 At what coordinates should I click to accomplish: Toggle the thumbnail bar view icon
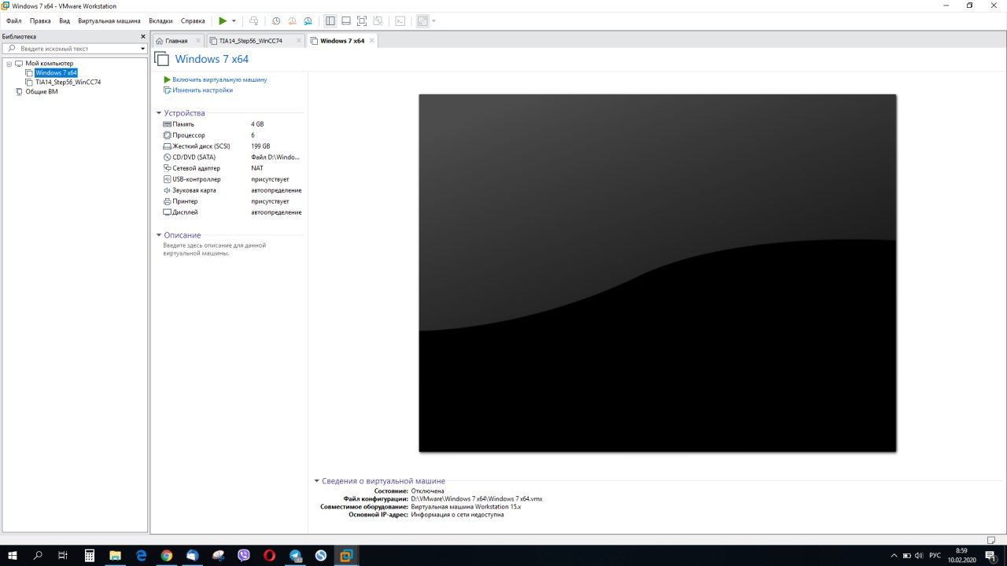346,20
